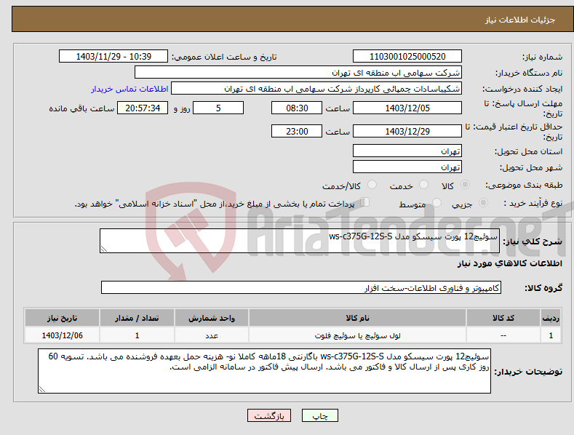
Task: Click the چاپ (print) button
Action: pyautogui.click(x=319, y=415)
